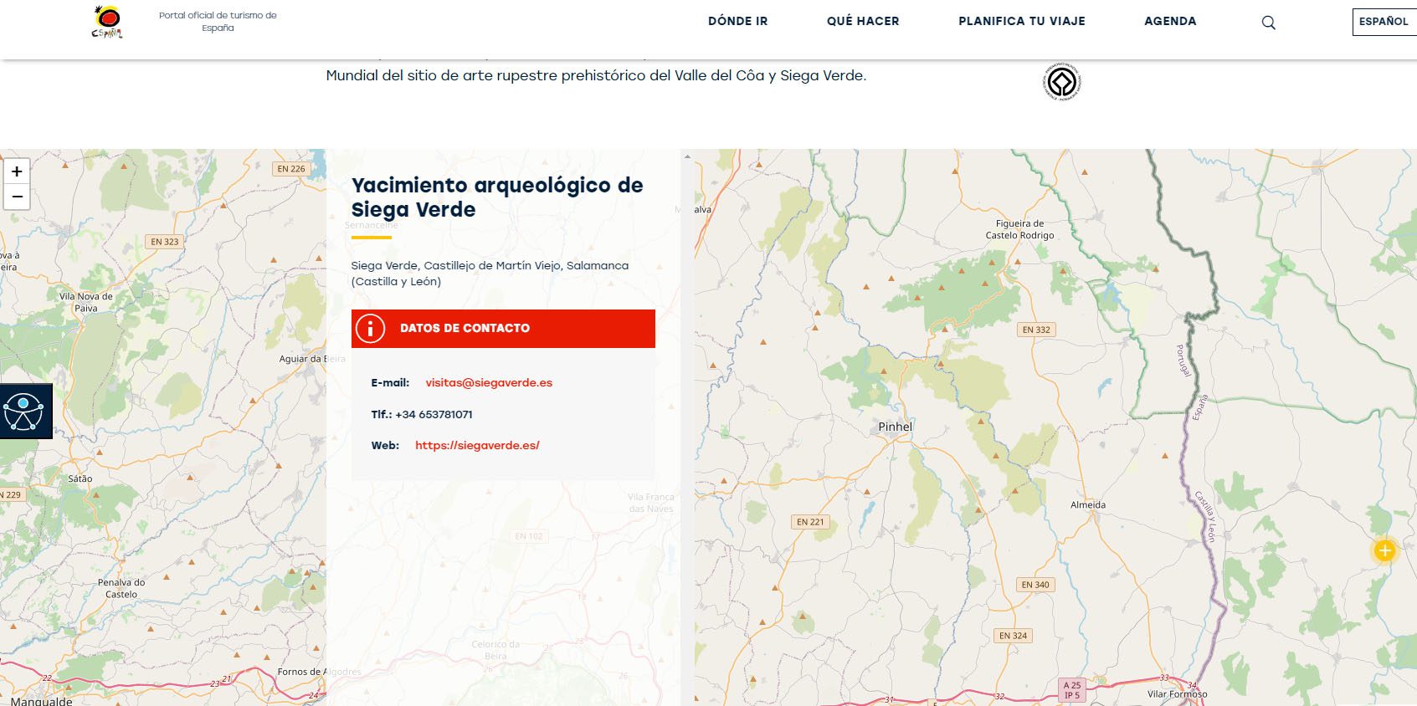This screenshot has height=706, width=1417.
Task: Click the info icon in Datos de contacto
Action: (x=370, y=329)
